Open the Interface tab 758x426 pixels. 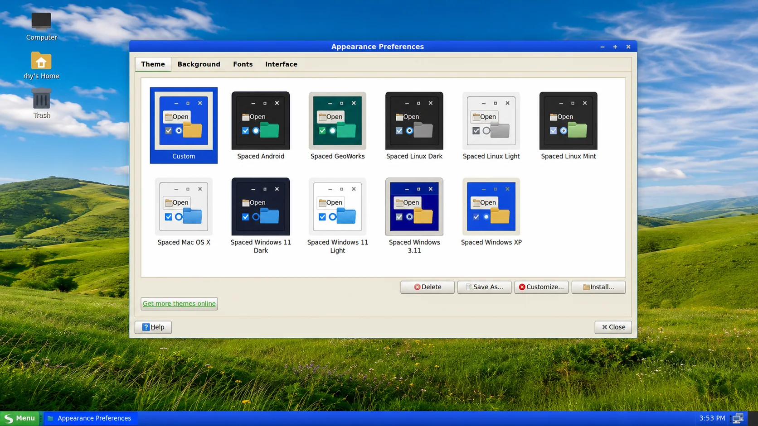click(281, 64)
